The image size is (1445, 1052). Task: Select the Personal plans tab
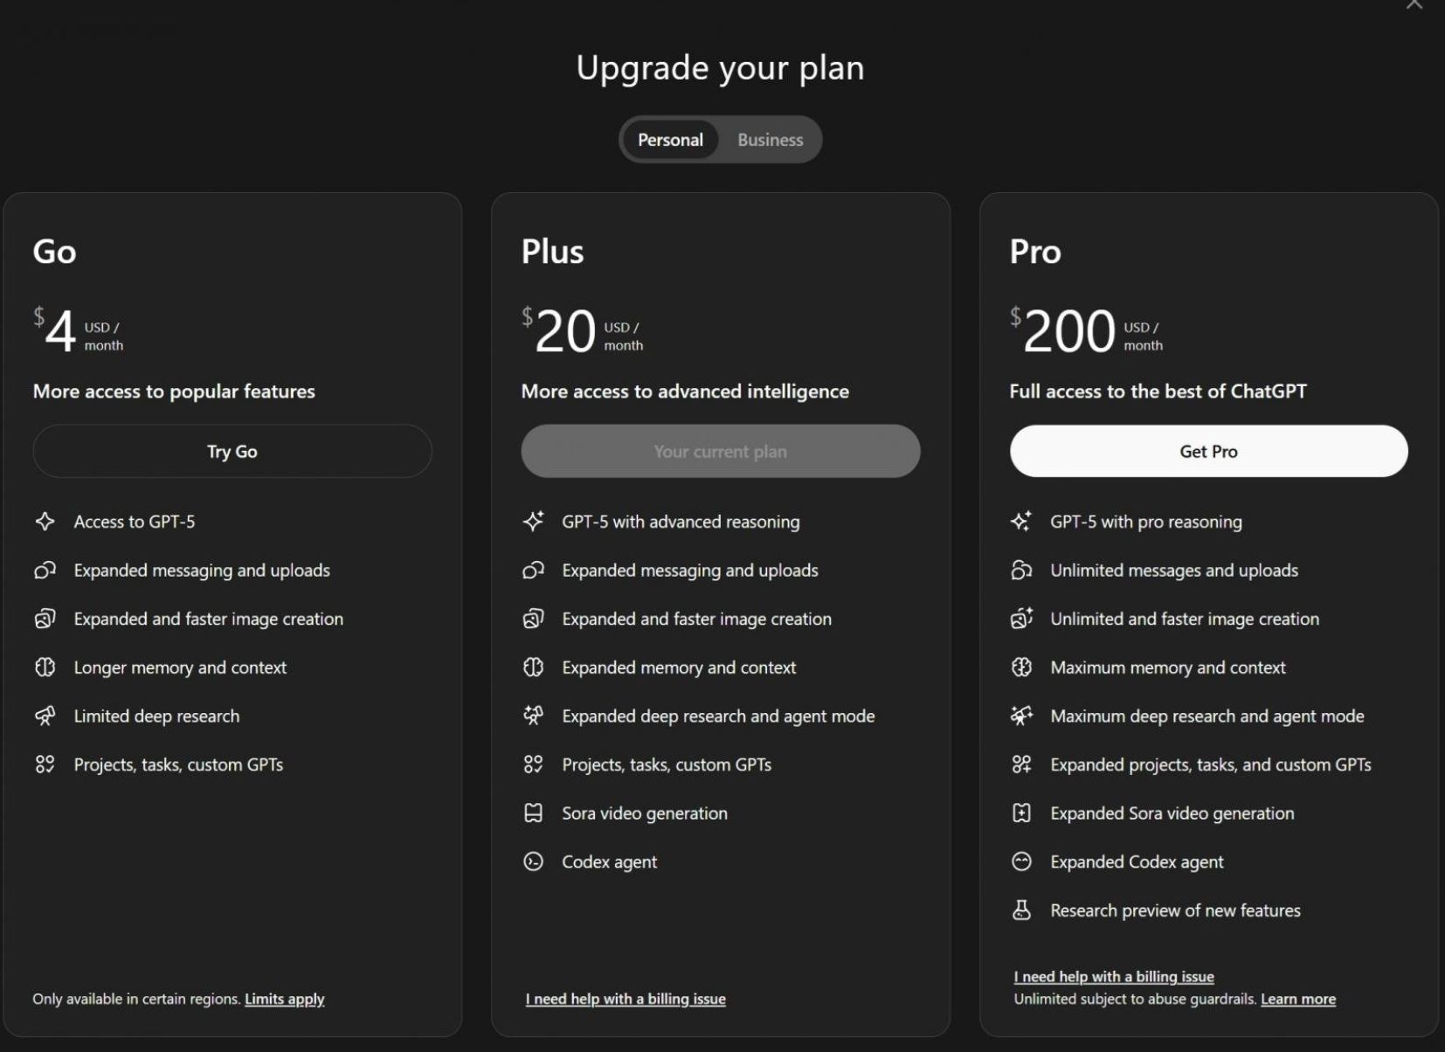pos(670,140)
